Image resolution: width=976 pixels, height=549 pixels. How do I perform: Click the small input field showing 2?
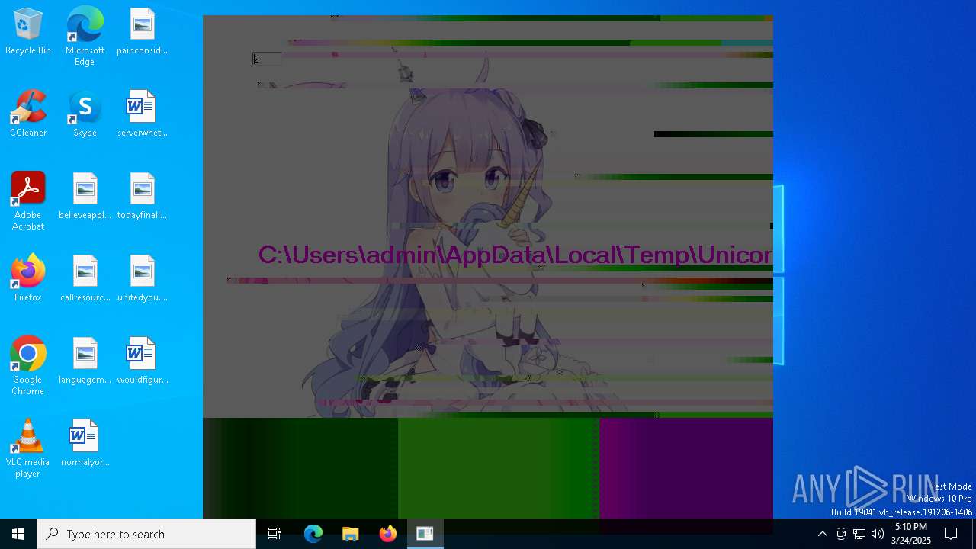267,59
